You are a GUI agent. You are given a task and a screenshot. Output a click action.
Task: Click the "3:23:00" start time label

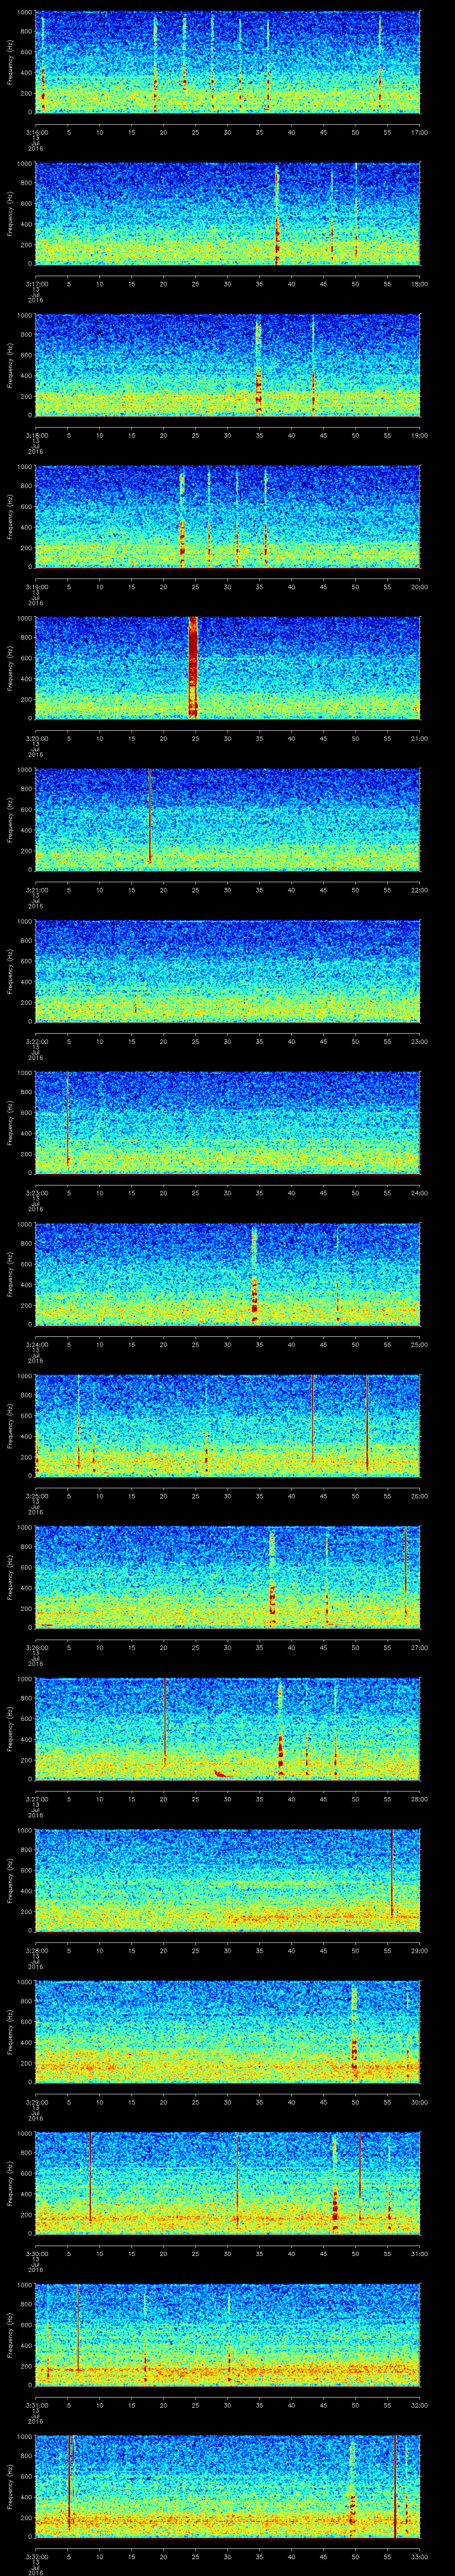(36, 1192)
